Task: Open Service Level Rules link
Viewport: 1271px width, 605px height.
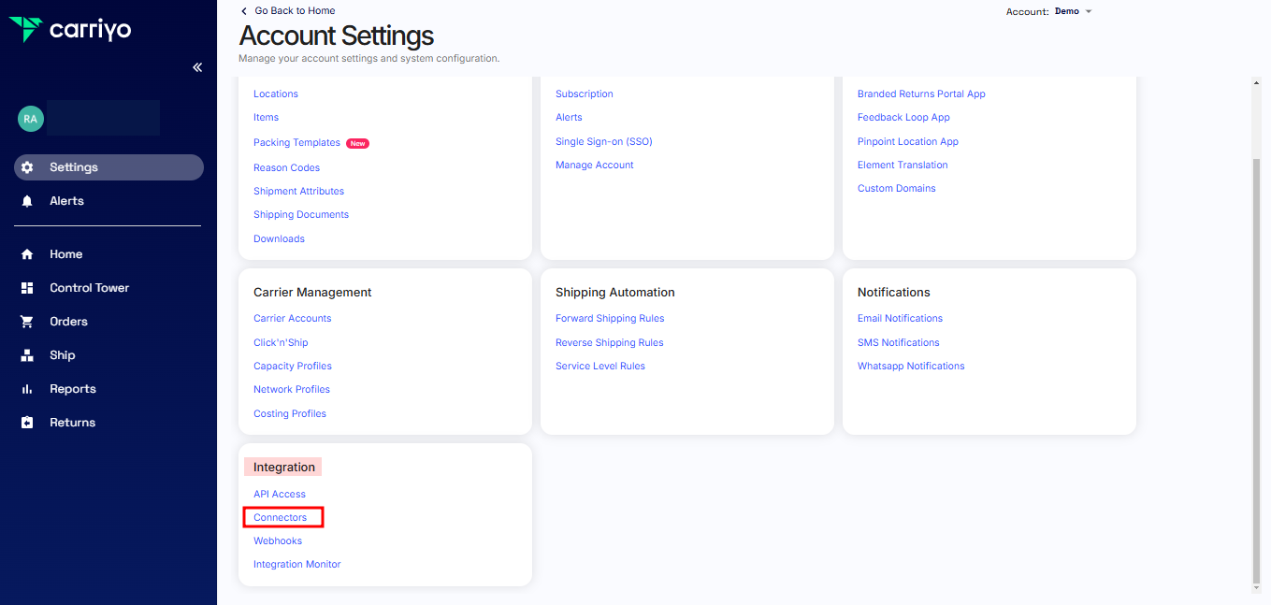Action: 600,367
